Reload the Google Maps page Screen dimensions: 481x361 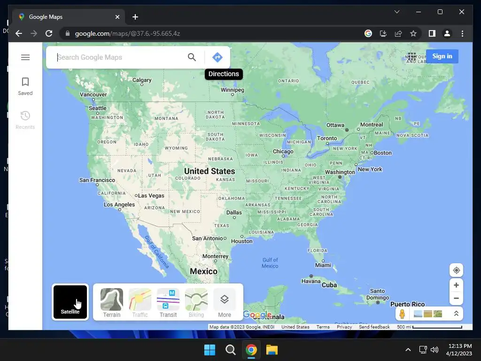49,33
